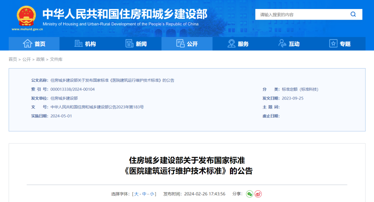The image size is (374, 202).
Task: Navigate to 政策 via breadcrumb
Action: [41, 59]
